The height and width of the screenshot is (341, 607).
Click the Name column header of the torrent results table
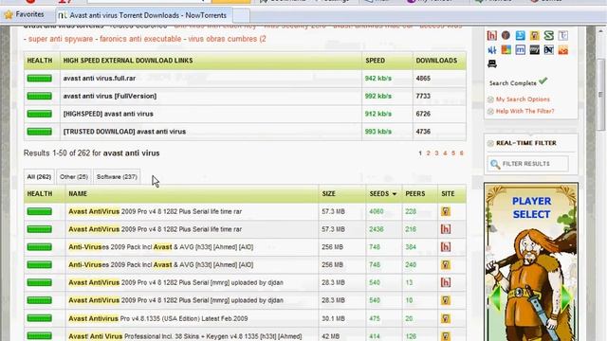point(78,193)
